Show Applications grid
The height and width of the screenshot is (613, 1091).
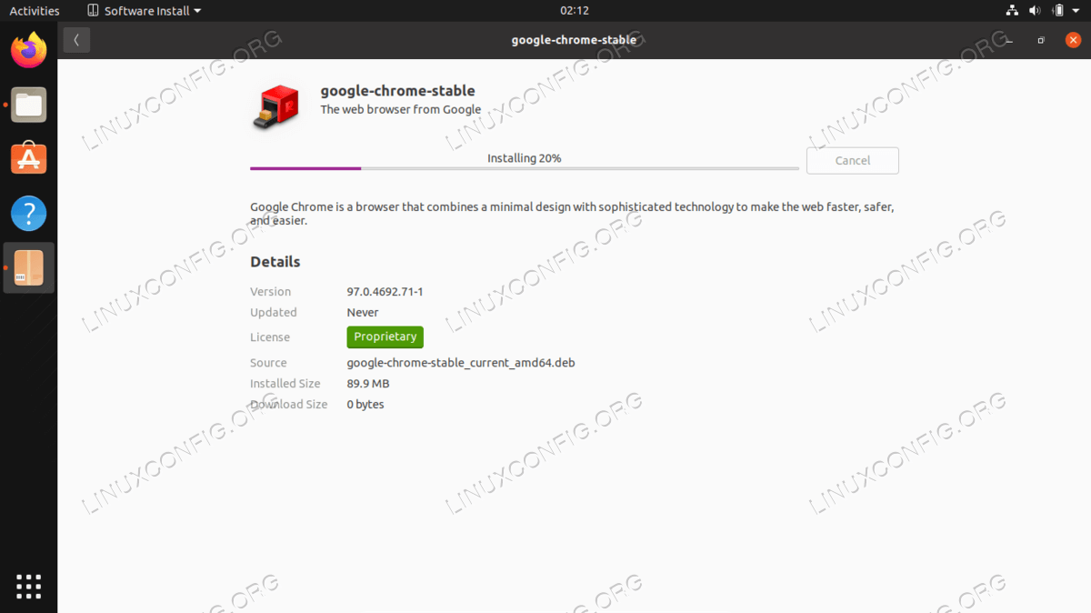coord(28,587)
